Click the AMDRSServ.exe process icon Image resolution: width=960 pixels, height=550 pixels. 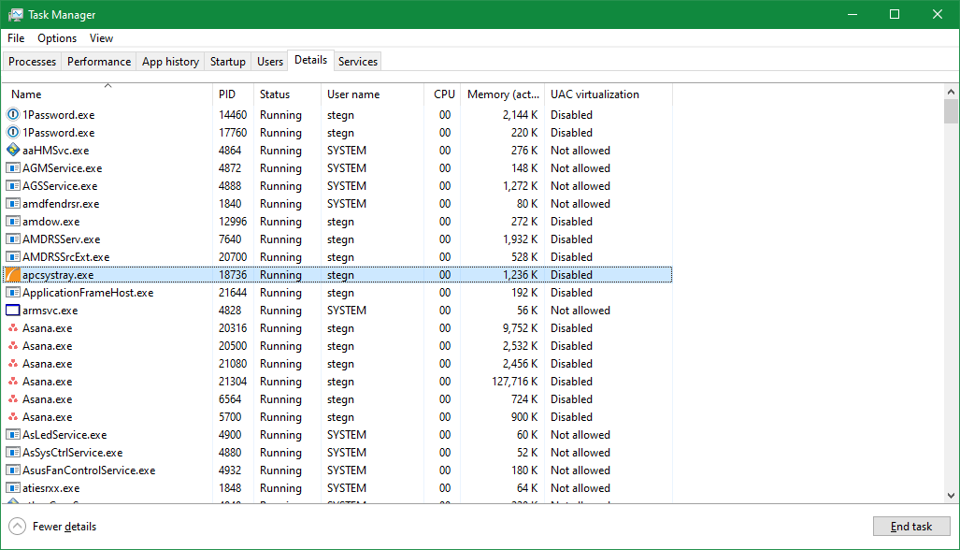[11, 239]
